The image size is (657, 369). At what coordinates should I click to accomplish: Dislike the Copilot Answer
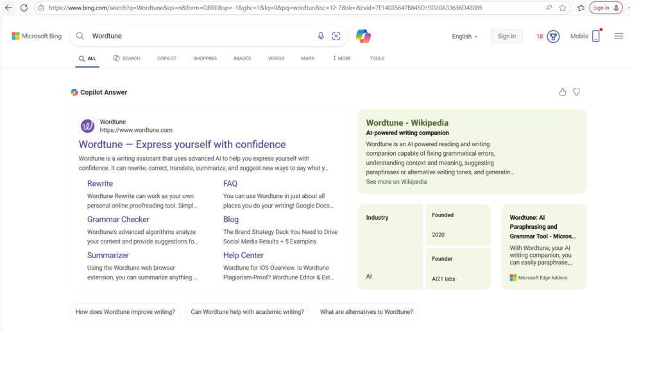[x=577, y=92]
